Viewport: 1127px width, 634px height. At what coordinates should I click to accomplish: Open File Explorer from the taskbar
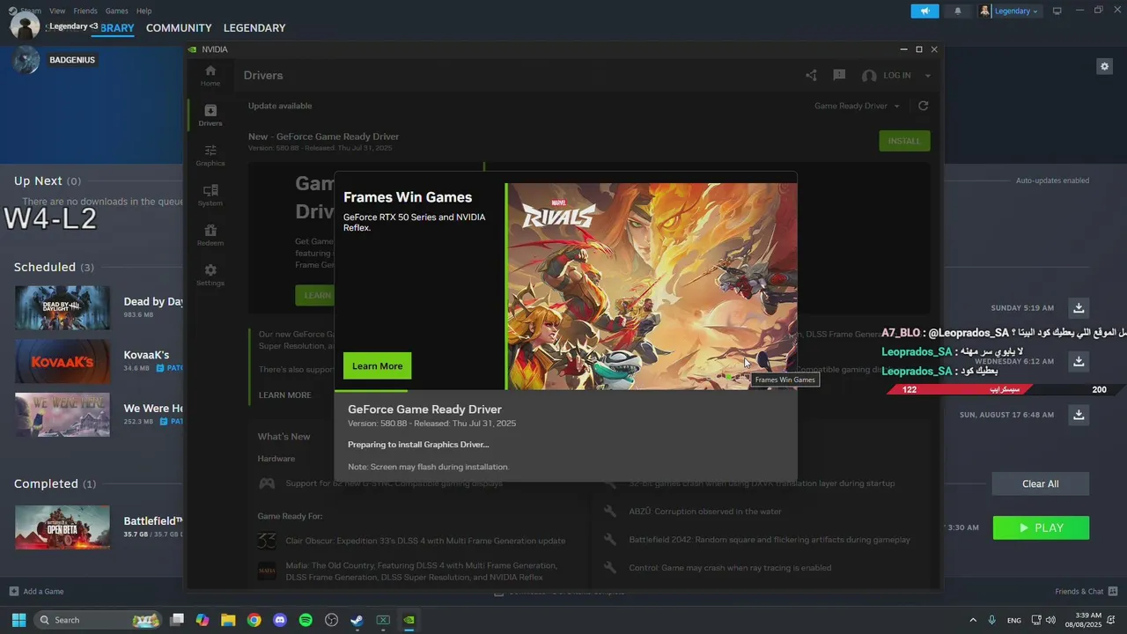[x=228, y=620]
